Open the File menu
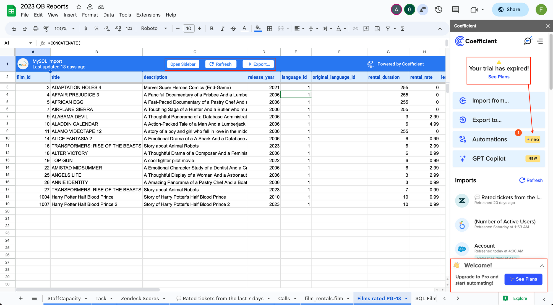This screenshot has height=305, width=553. pyautogui.click(x=25, y=15)
